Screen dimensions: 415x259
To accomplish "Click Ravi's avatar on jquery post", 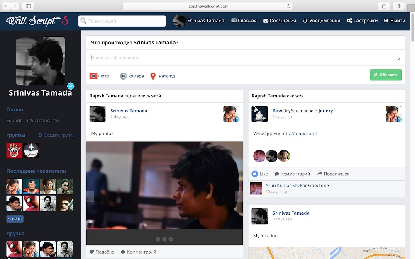I will pyautogui.click(x=260, y=114).
